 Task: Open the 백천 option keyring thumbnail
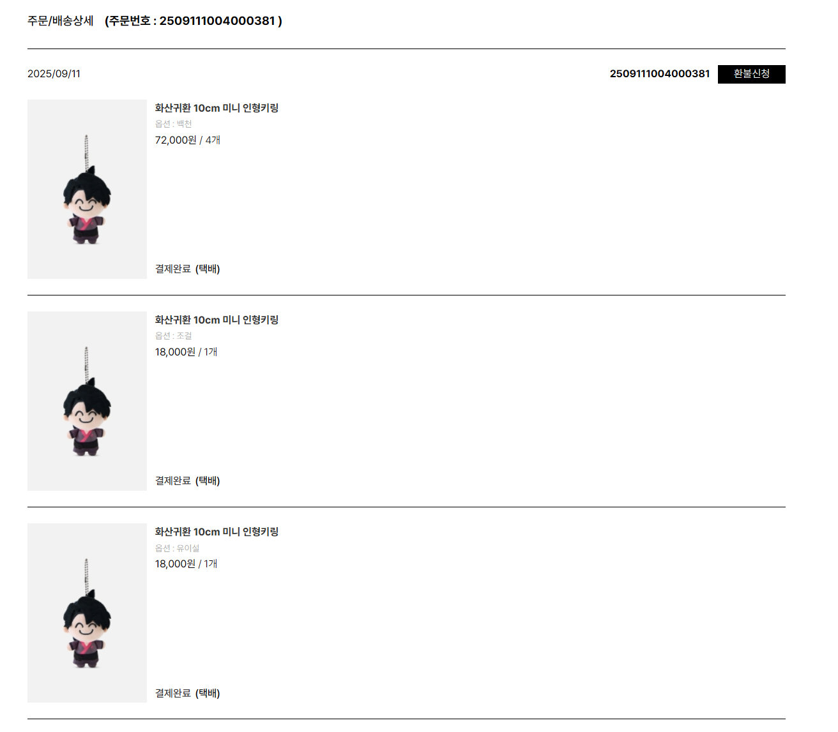coord(87,189)
